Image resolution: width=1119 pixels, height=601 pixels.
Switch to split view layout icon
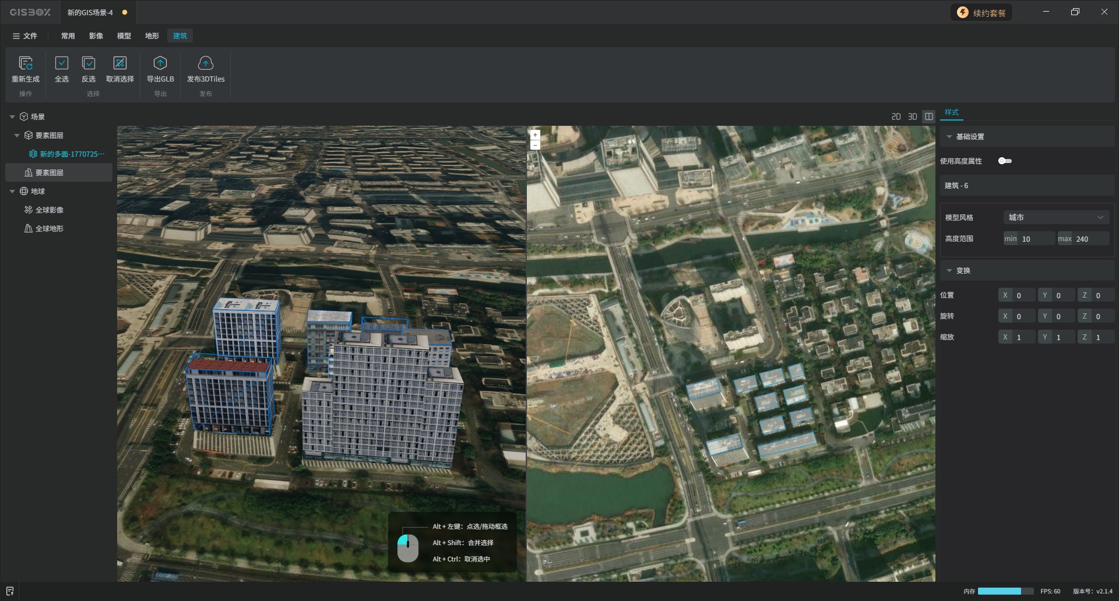[x=929, y=116]
